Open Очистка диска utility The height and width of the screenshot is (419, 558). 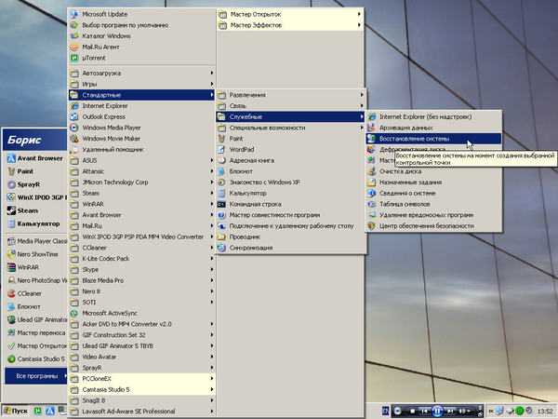[433, 171]
